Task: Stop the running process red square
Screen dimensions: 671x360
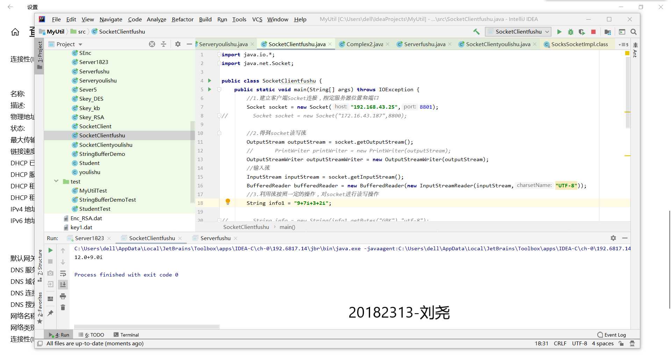Action: [593, 32]
